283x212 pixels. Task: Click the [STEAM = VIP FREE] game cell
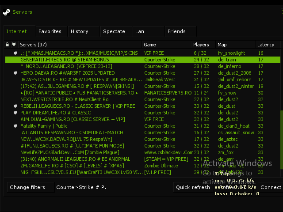point(166,159)
